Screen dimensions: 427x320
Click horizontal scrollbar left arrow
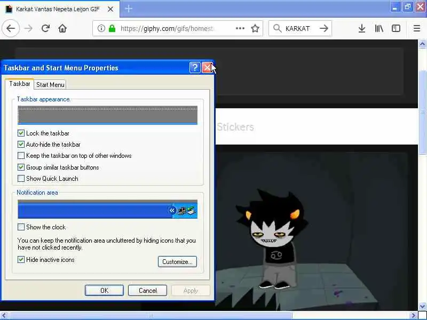(4, 316)
